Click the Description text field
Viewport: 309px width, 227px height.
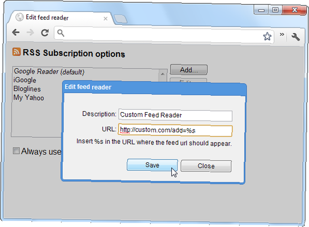click(x=175, y=115)
